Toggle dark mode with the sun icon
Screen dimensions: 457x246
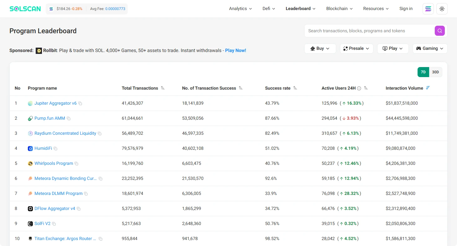click(442, 8)
